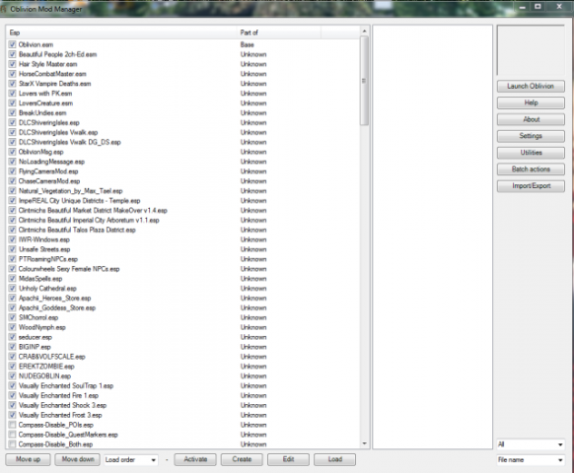The width and height of the screenshot is (574, 473).
Task: Click the Move up button
Action: pos(28,459)
